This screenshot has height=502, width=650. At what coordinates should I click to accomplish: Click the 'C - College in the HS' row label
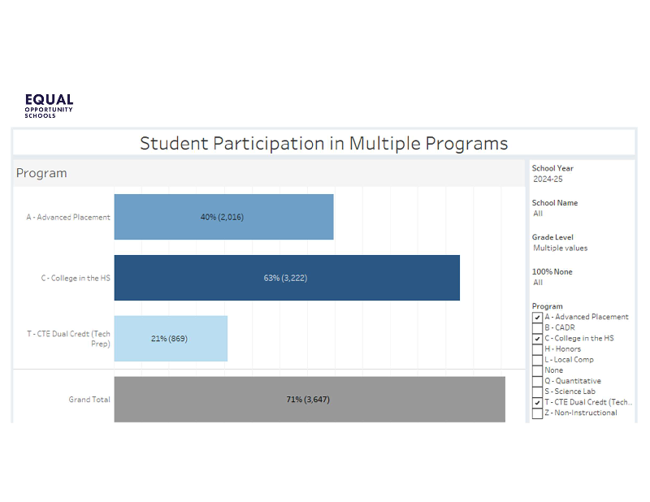(76, 278)
